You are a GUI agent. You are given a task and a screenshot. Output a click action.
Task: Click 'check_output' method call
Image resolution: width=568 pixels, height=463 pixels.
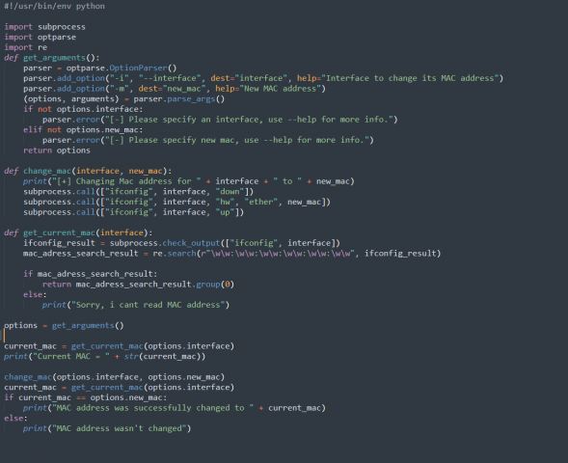pyautogui.click(x=191, y=243)
